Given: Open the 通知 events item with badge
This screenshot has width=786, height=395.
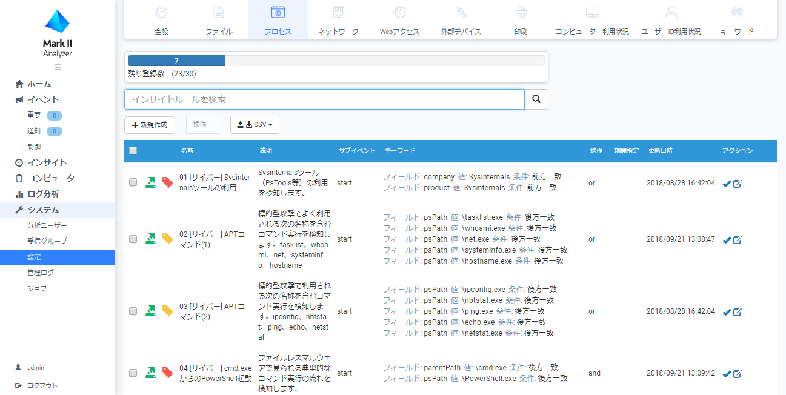Looking at the screenshot, I should point(44,131).
